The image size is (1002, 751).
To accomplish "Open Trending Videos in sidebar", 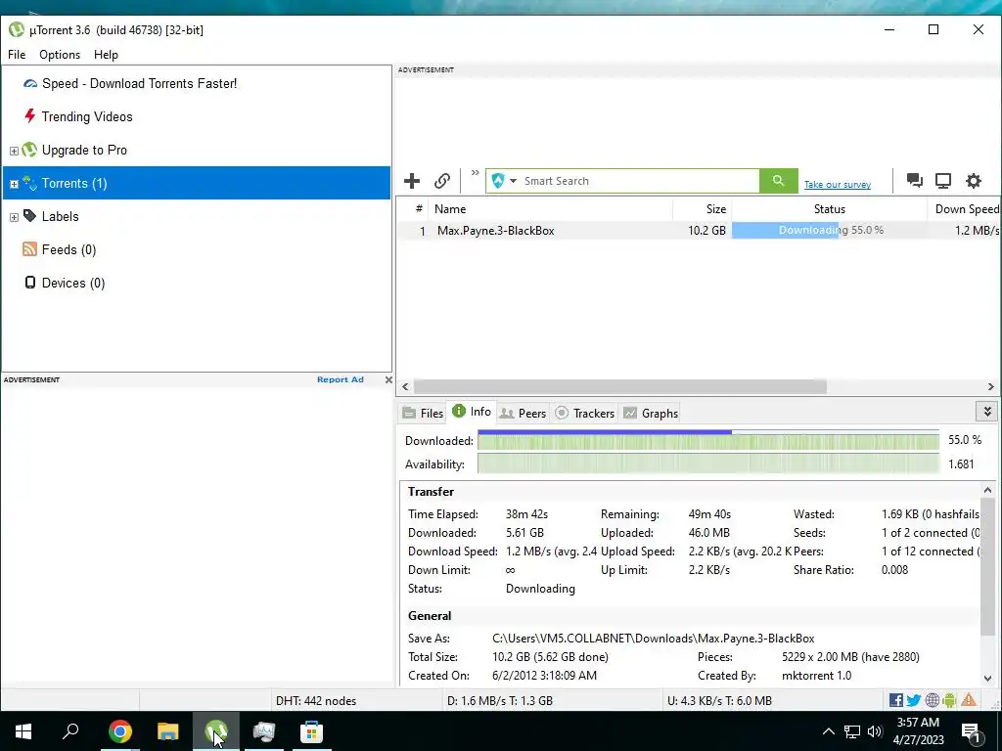I will tap(87, 117).
